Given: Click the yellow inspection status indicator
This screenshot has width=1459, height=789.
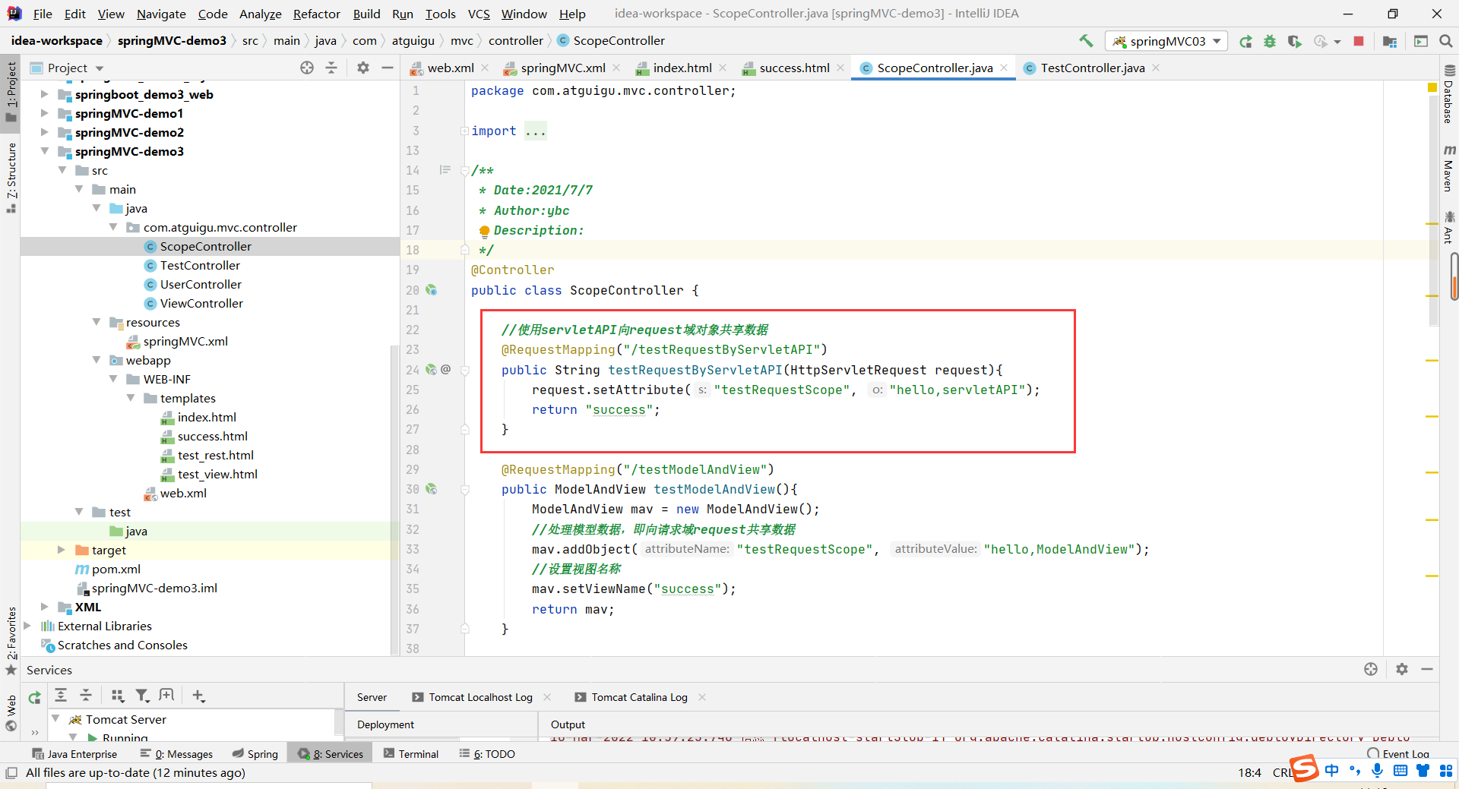Looking at the screenshot, I should coord(1432,88).
